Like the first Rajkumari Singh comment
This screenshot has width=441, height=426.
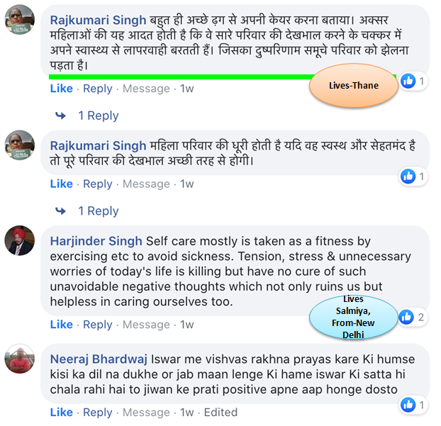pos(61,89)
